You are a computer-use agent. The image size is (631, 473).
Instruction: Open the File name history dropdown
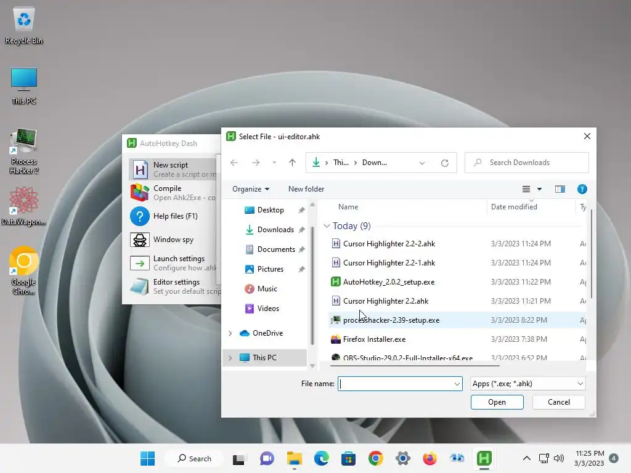(457, 384)
